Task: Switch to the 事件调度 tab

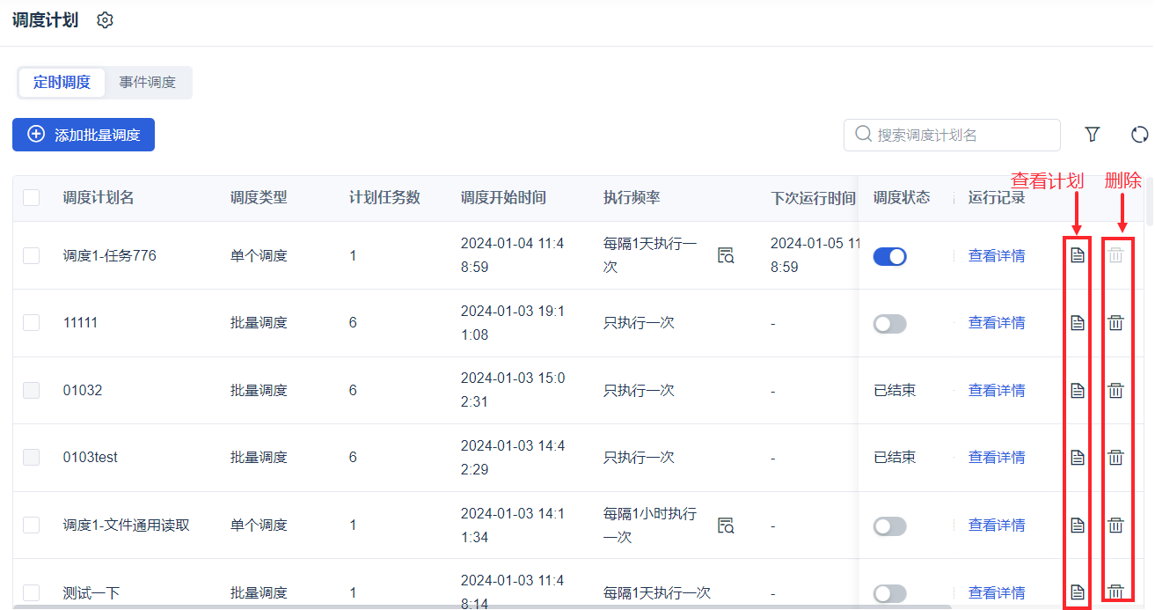Action: coord(148,83)
